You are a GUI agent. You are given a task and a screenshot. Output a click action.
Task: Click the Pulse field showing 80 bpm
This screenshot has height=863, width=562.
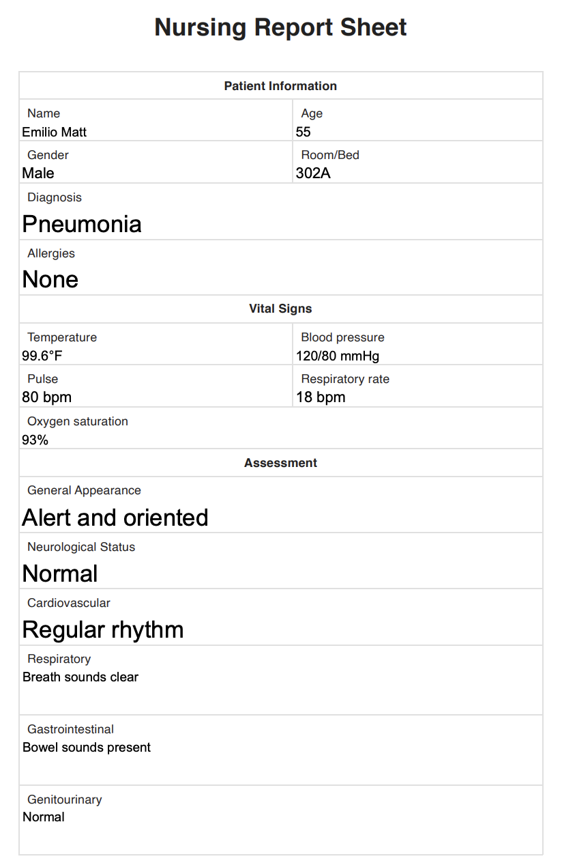point(156,397)
